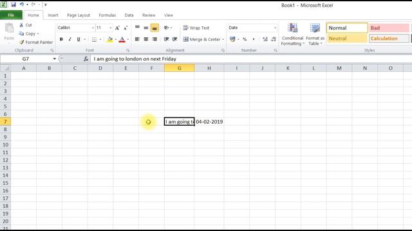The height and width of the screenshot is (231, 412).
Task: Click the Name Box showing G7
Action: [x=26, y=59]
